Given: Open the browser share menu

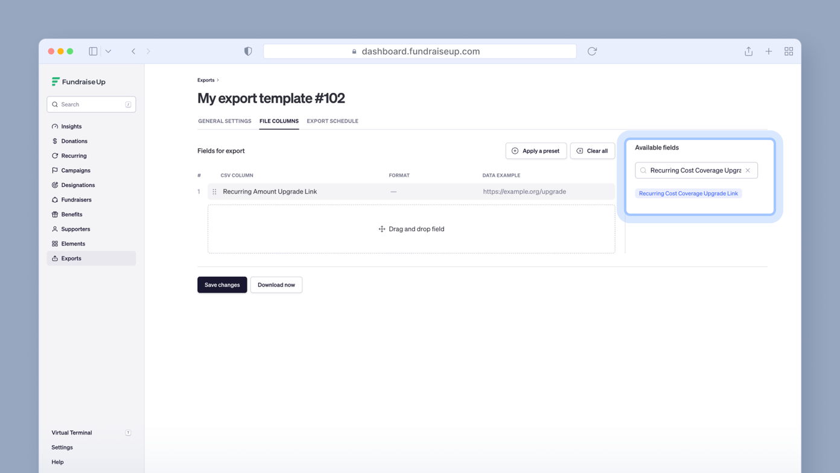Looking at the screenshot, I should click(748, 51).
